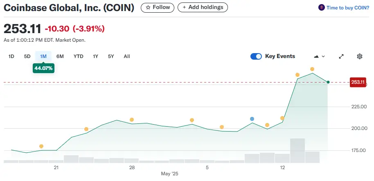The height and width of the screenshot is (181, 374).
Task: Select the All range tab
Action: coord(127,56)
